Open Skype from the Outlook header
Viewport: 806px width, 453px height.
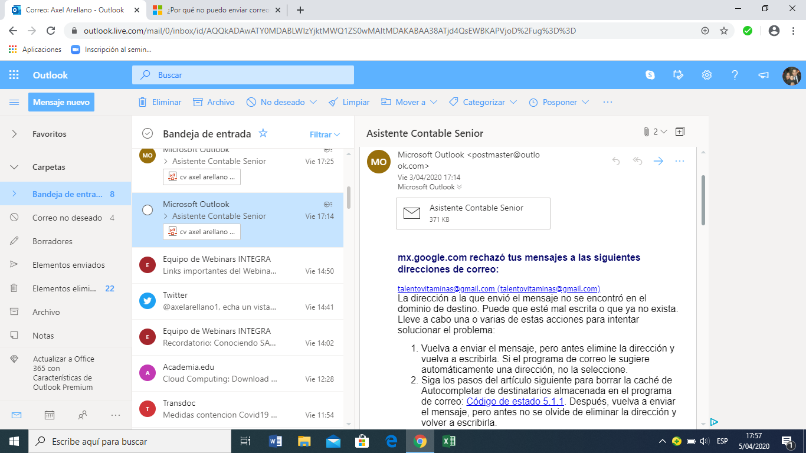click(650, 75)
